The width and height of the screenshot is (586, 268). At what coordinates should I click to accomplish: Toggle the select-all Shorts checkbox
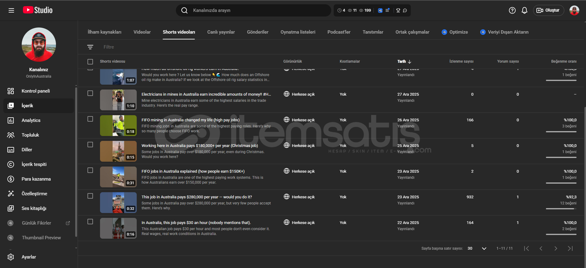pyautogui.click(x=90, y=62)
